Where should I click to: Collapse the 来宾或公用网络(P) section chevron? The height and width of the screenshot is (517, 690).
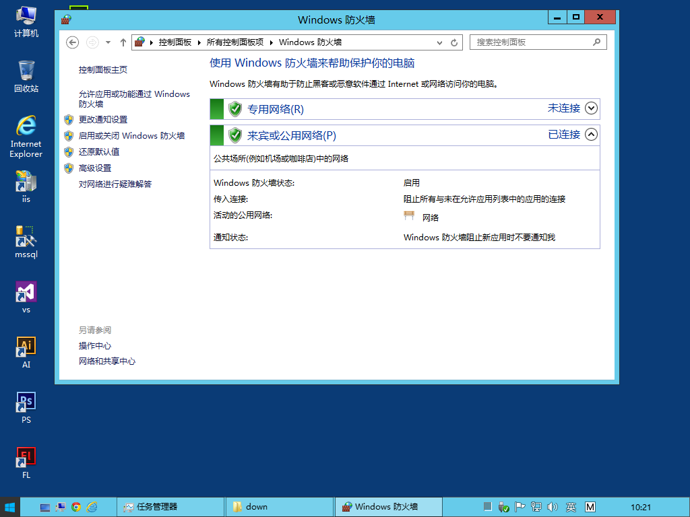(591, 134)
